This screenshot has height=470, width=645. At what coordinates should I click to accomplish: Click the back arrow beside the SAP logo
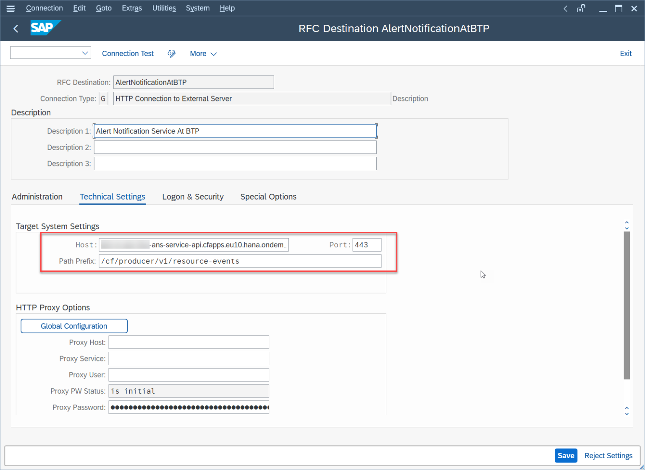[16, 29]
